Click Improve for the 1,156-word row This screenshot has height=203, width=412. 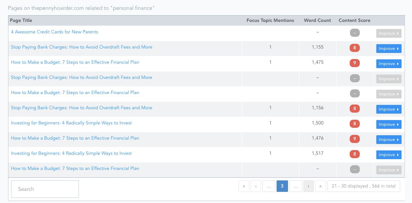[389, 109]
